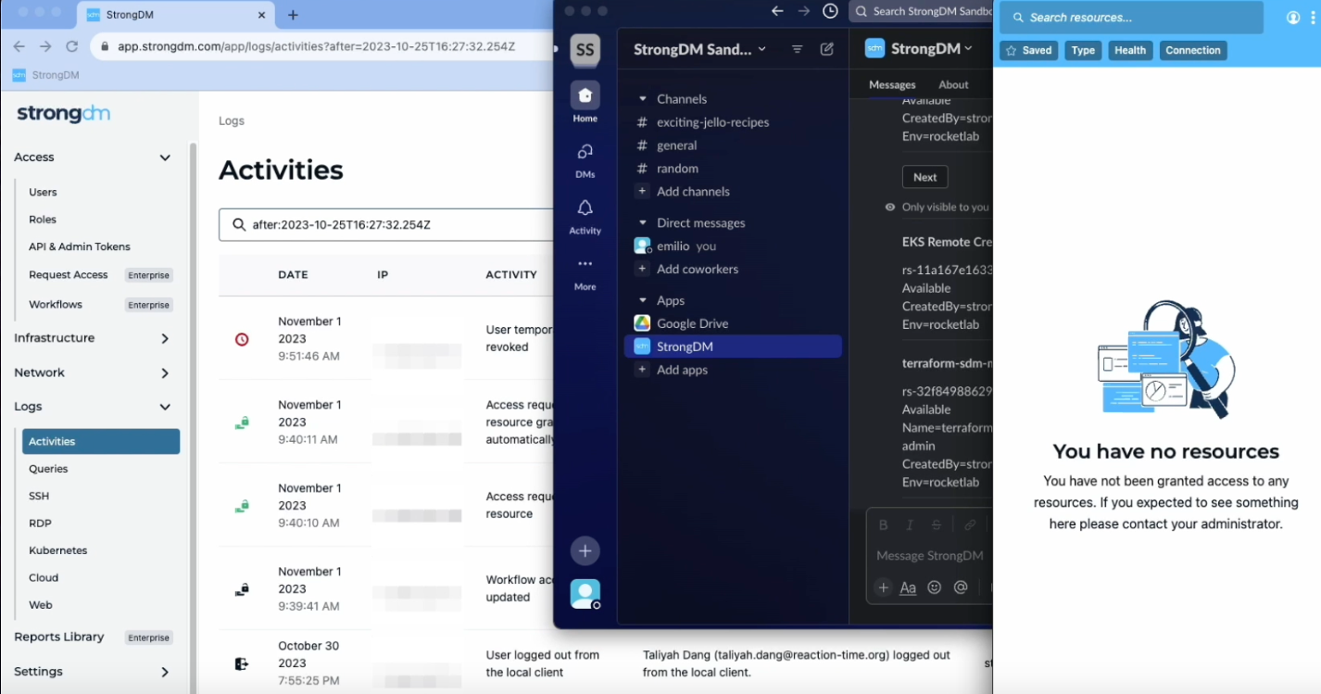Image resolution: width=1321 pixels, height=694 pixels.
Task: Open Kubernetes logs
Action: point(57,550)
